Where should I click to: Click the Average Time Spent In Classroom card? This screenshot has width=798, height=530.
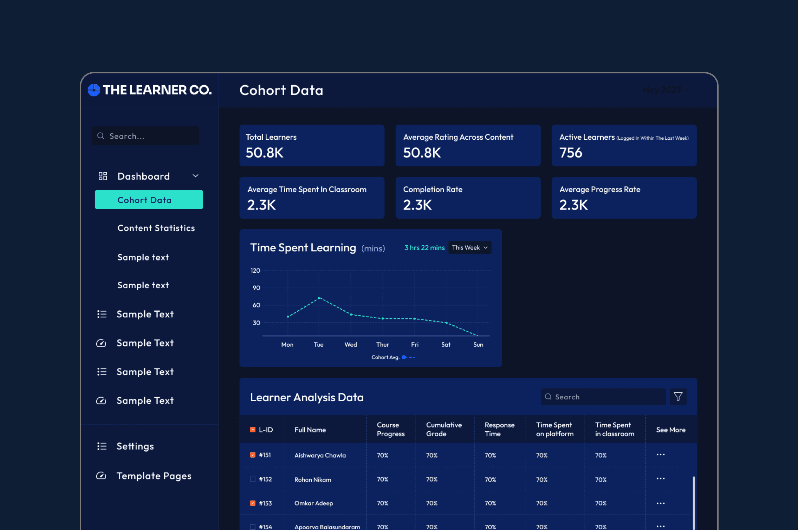pos(312,198)
